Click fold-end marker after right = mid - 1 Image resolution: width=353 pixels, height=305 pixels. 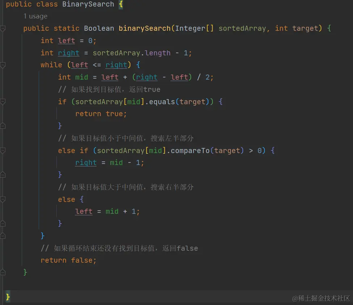[x=3, y=175]
